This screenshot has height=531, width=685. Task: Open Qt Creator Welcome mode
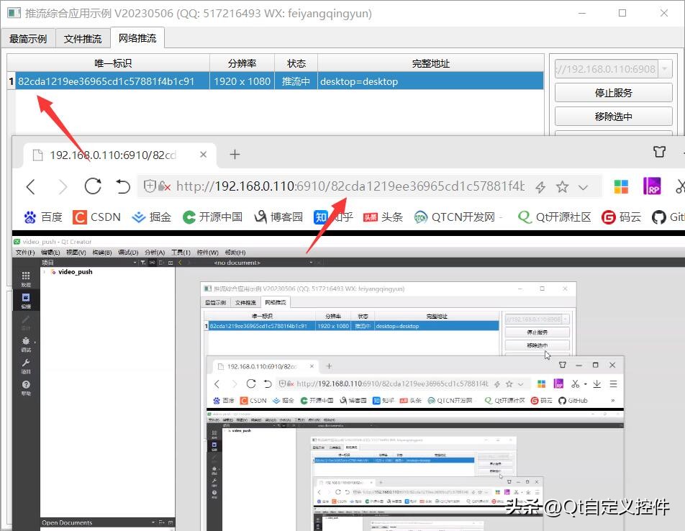click(25, 276)
